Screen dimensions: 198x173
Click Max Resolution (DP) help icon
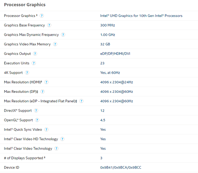(x=42, y=91)
